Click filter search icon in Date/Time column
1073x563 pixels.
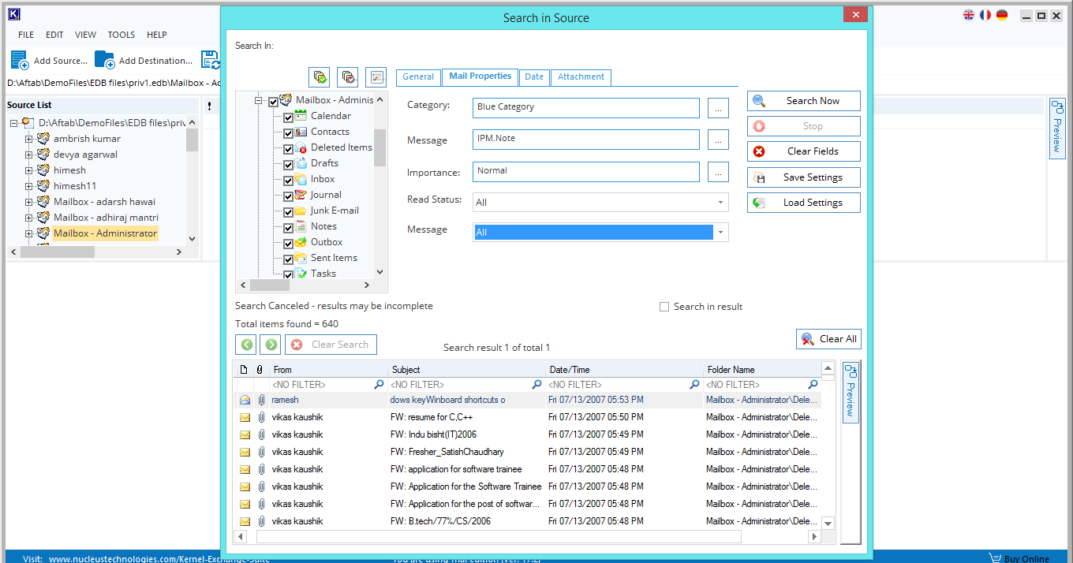click(694, 385)
